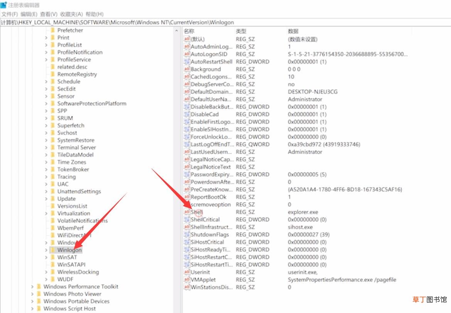Select the UnattendSettings tree key

point(79,192)
